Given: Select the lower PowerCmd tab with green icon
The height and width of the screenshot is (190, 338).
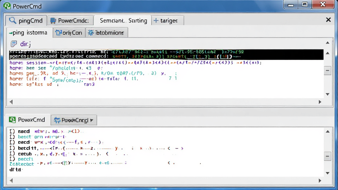Looking at the screenshot, I should pos(27,120).
